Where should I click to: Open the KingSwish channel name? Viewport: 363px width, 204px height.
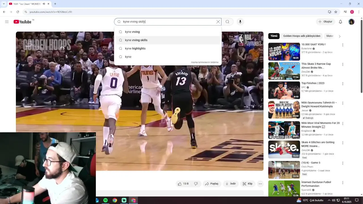click(307, 131)
